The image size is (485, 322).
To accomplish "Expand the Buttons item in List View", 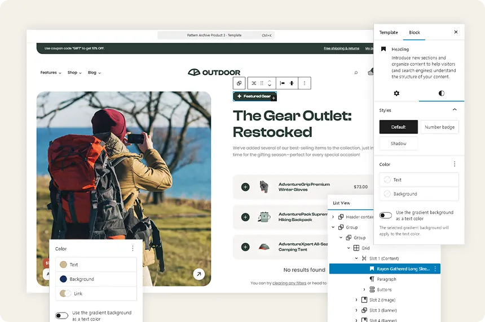I will coord(364,289).
